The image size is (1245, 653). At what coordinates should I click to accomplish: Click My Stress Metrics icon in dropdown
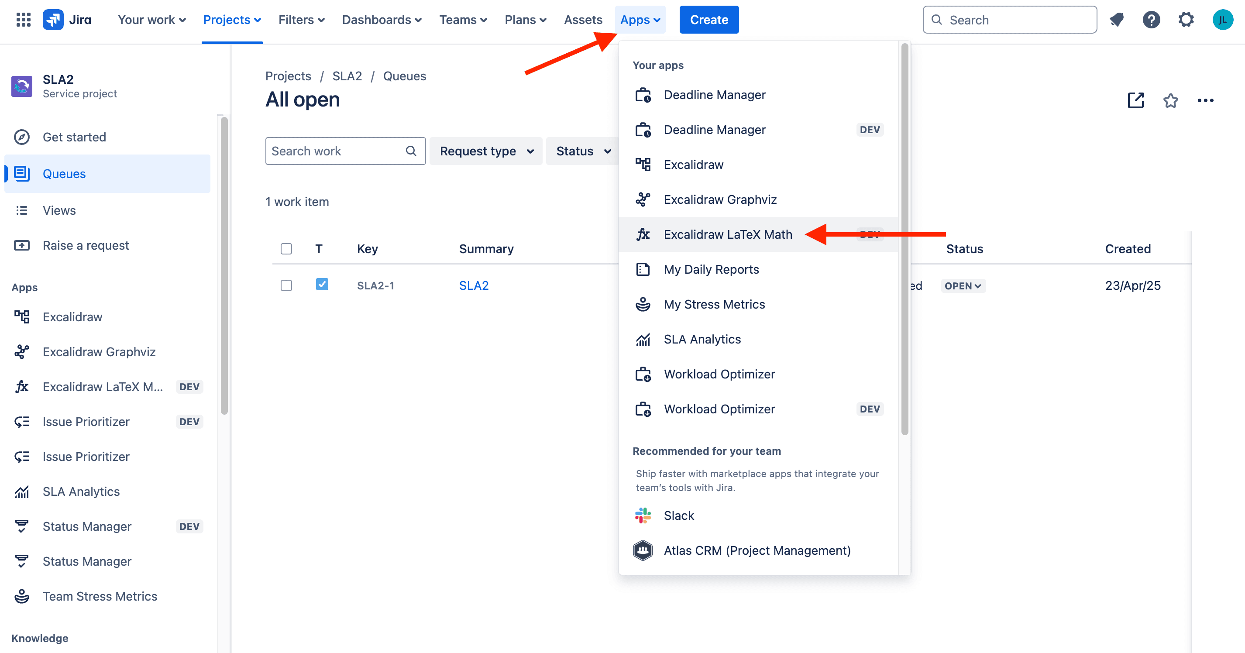pyautogui.click(x=643, y=305)
